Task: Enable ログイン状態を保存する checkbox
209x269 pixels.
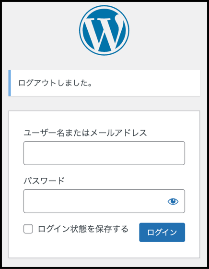Action: pos(28,229)
